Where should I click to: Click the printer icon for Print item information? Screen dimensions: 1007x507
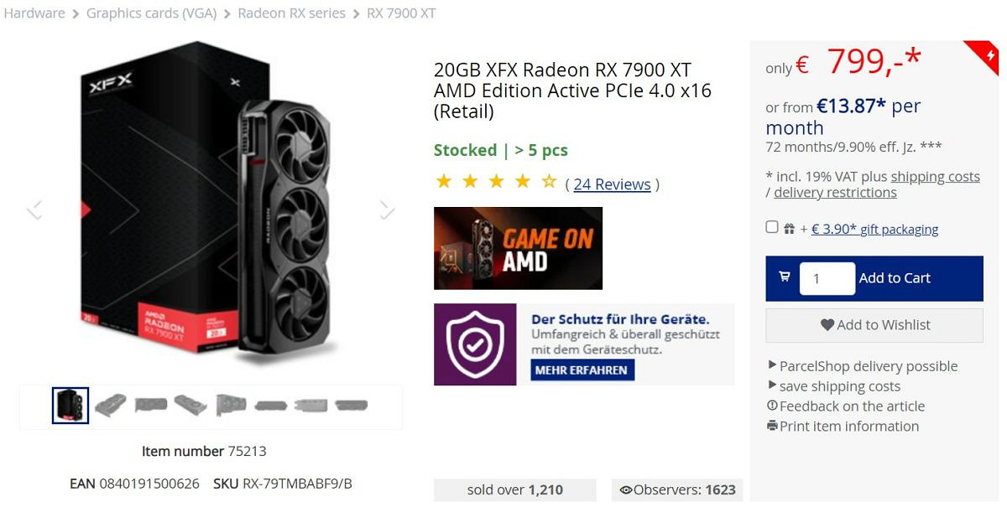click(x=774, y=426)
